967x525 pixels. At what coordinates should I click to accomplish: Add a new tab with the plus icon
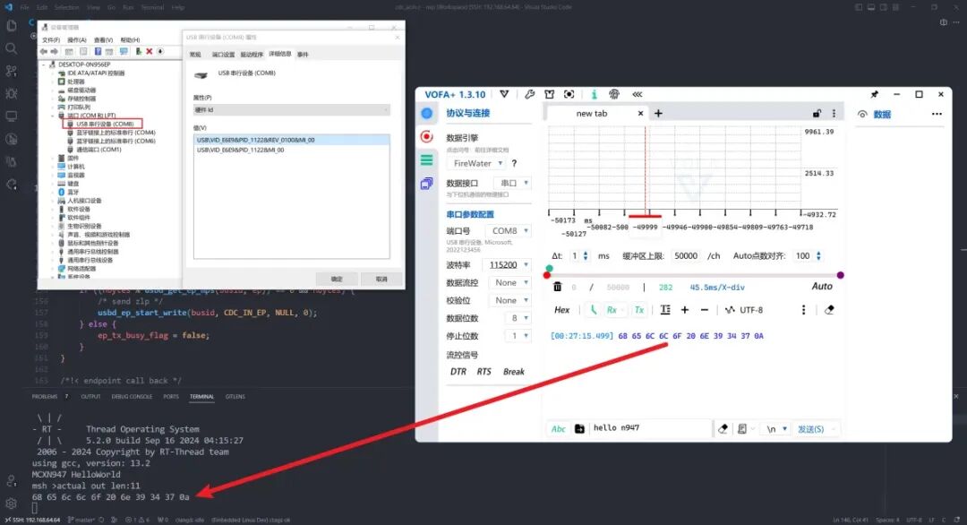pyautogui.click(x=658, y=114)
